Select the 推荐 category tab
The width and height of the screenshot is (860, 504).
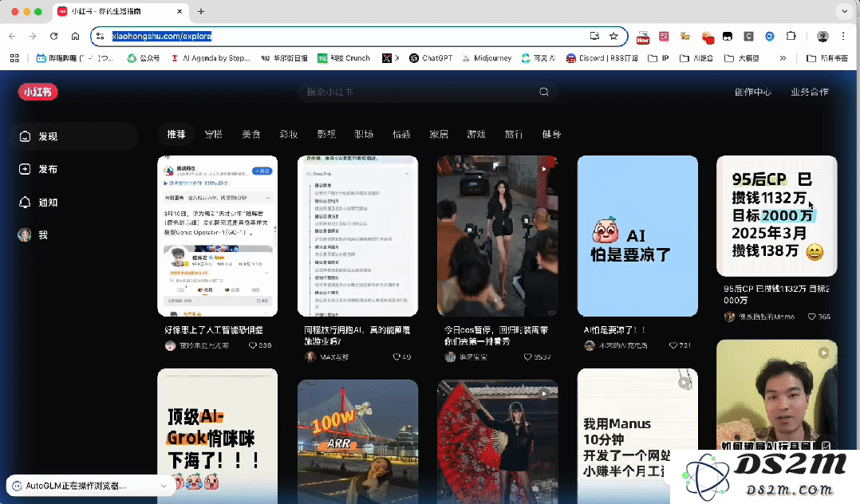176,134
